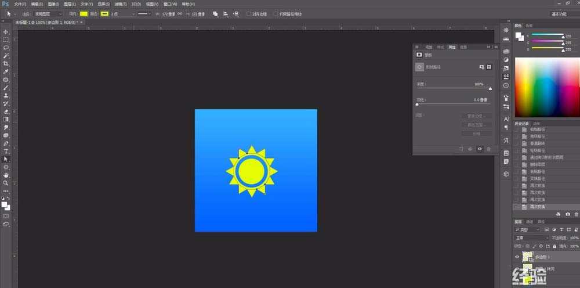Select the Hand tool
The width and height of the screenshot is (580, 288).
coord(6,175)
